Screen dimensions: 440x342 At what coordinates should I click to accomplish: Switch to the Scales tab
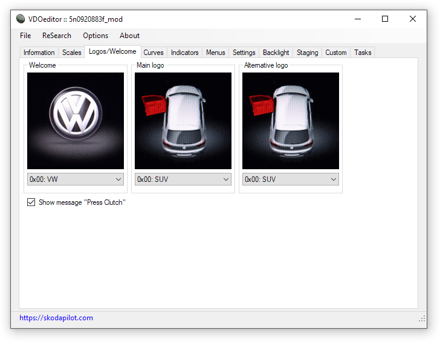(71, 53)
